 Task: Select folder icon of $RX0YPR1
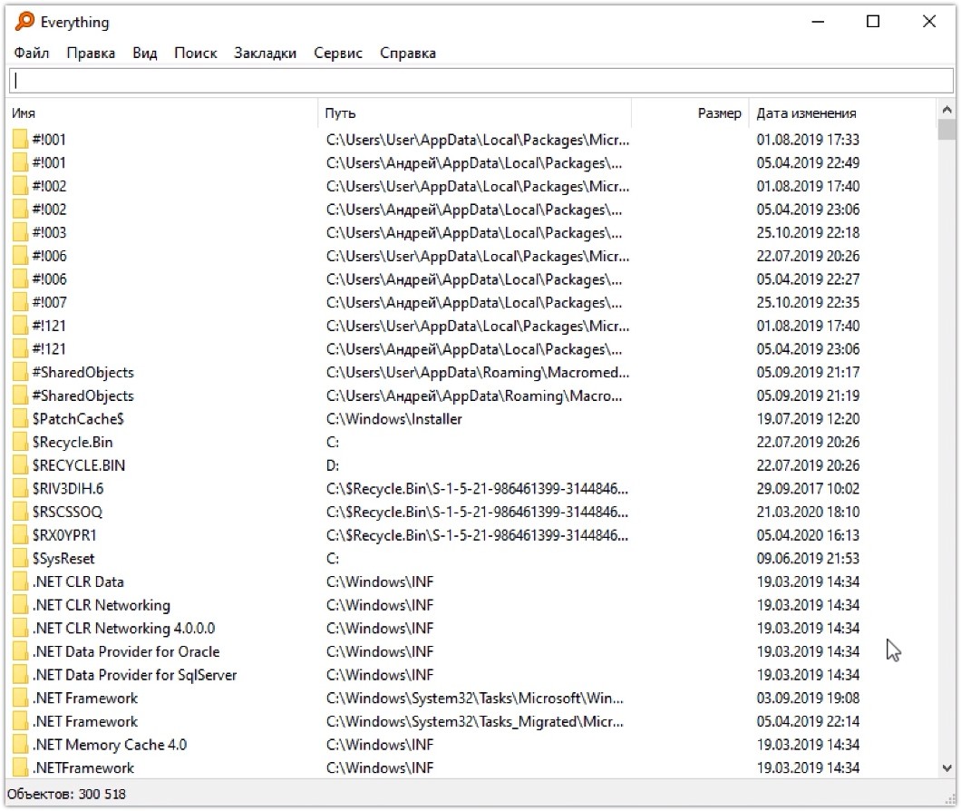pyautogui.click(x=20, y=535)
